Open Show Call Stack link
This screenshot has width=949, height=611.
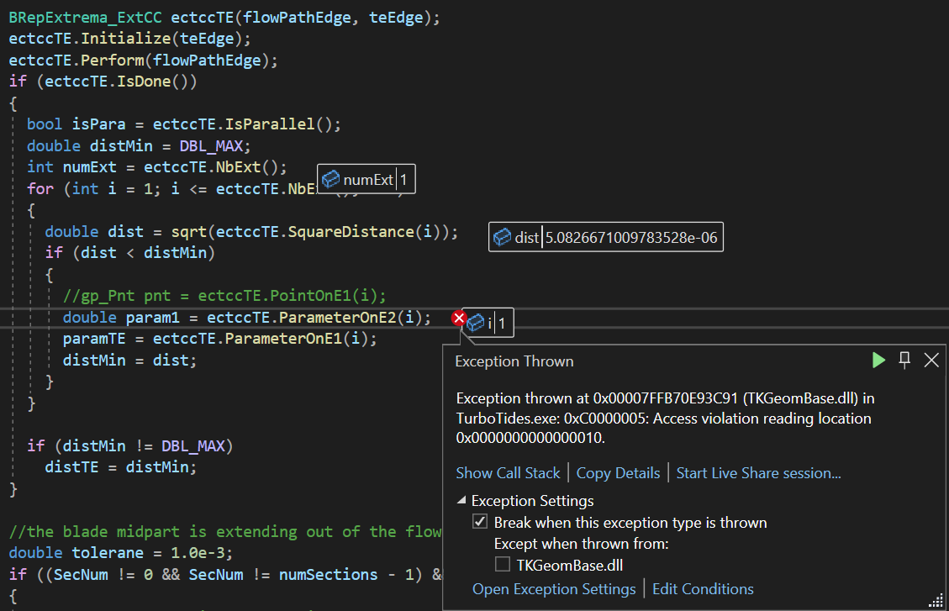point(508,473)
